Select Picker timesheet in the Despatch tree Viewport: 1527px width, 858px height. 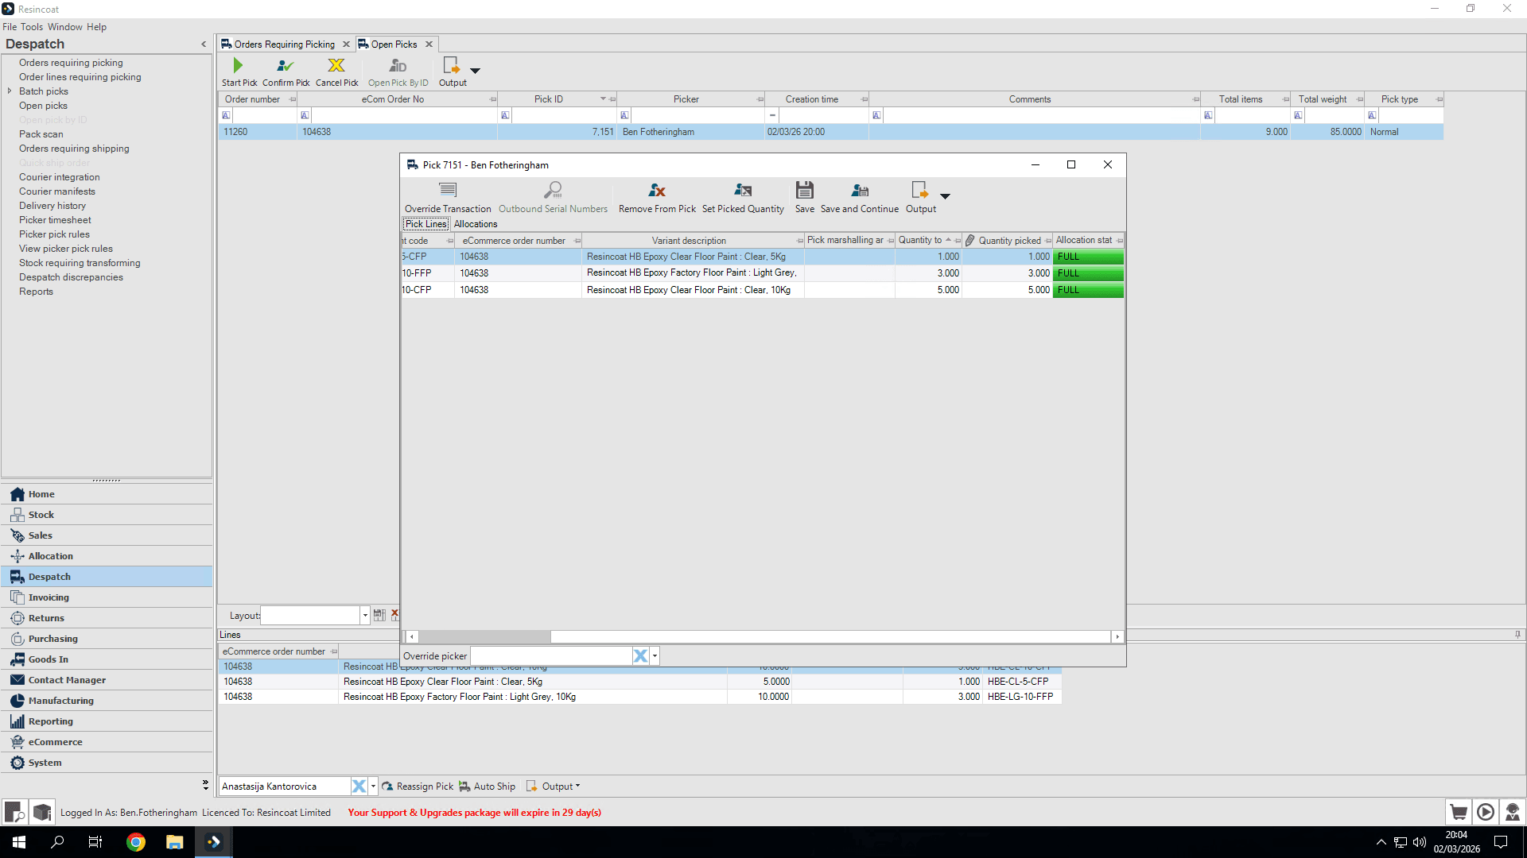pos(55,220)
